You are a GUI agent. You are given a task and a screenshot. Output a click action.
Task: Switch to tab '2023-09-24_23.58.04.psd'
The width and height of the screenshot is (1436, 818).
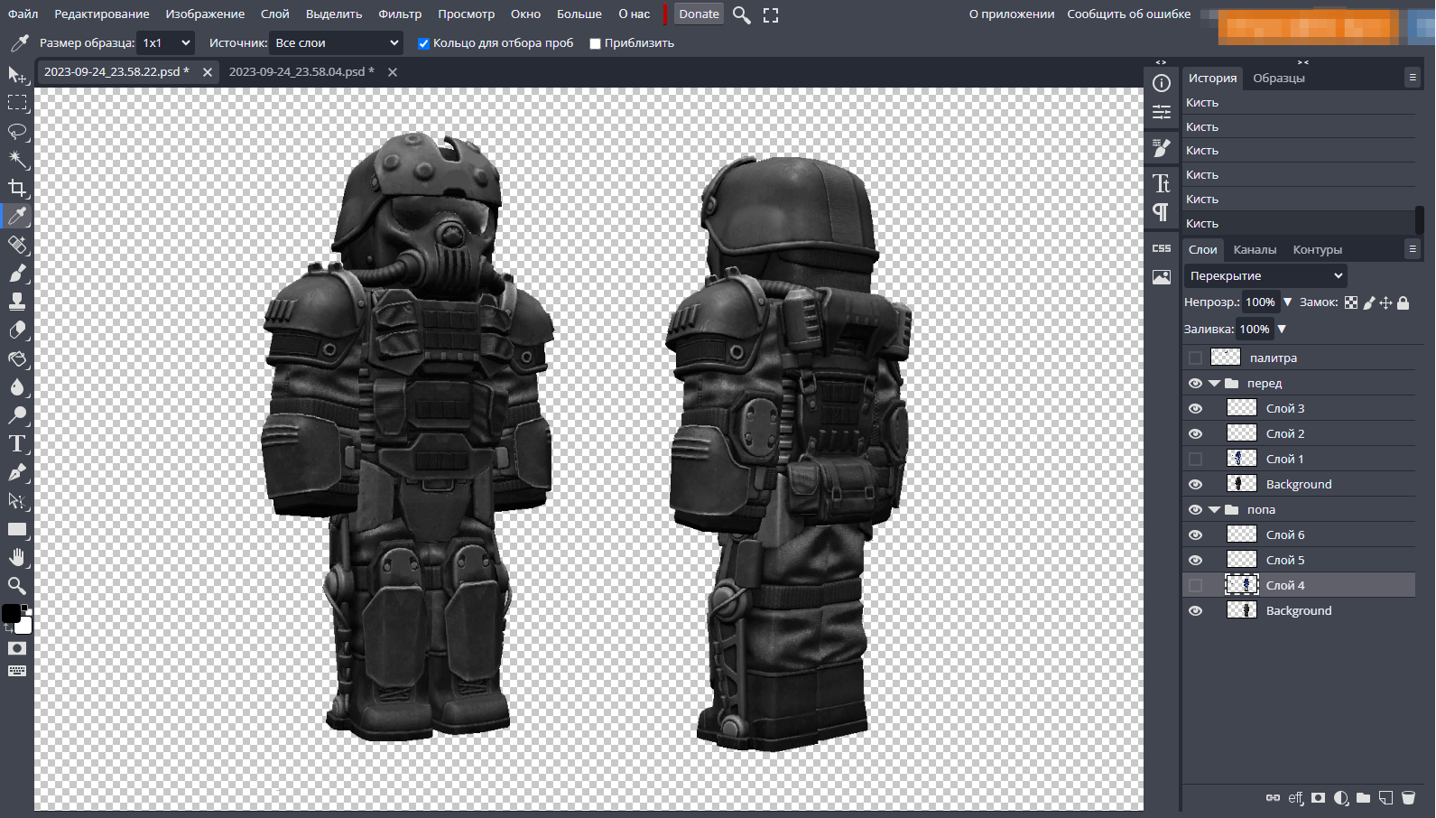point(301,71)
